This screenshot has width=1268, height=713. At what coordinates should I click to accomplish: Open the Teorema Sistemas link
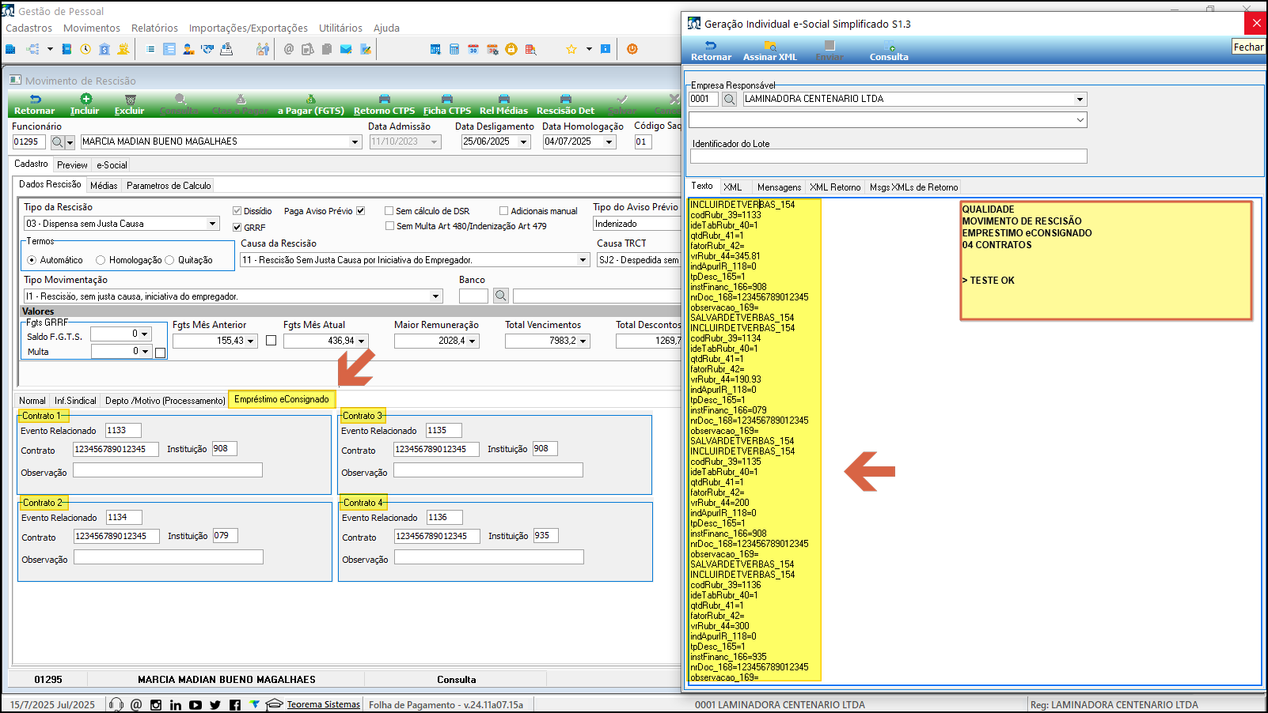(323, 704)
